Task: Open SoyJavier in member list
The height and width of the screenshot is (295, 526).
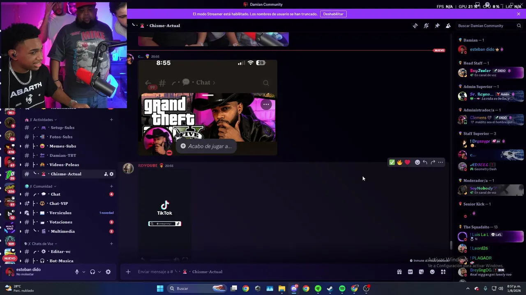Action: pos(491,73)
